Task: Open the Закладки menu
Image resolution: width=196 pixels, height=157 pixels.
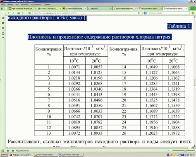Action: tap(25, 5)
